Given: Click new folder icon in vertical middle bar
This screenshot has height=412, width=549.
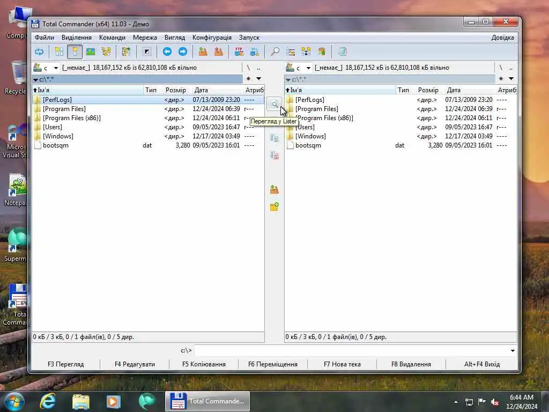Looking at the screenshot, I should (x=274, y=207).
